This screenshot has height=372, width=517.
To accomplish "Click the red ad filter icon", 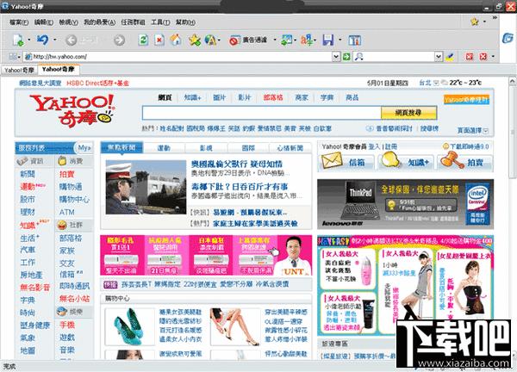I will click(234, 40).
